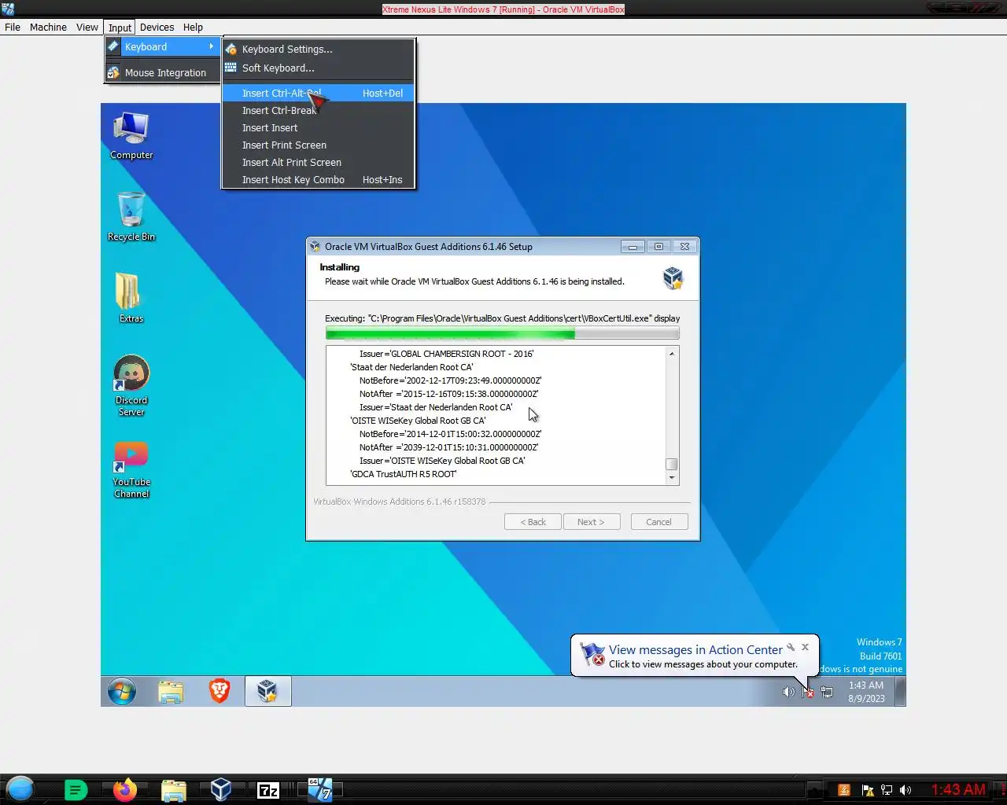Close the open Input menu
The image size is (1007, 805).
tap(120, 28)
